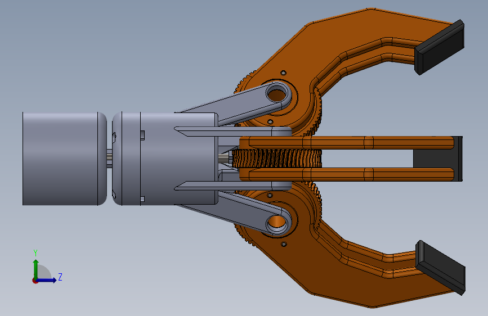Pick the lower black gripper pad

coord(440,268)
